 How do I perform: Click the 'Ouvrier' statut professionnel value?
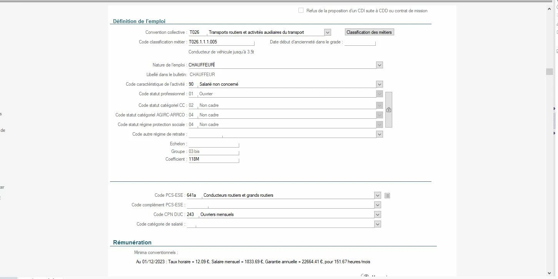pos(206,94)
